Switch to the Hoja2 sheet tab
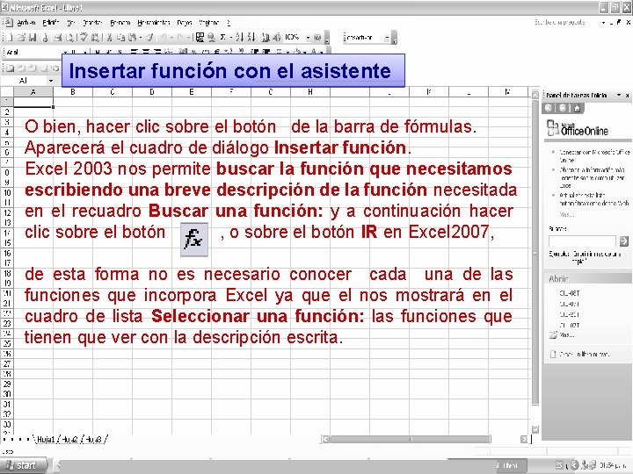 (70, 440)
